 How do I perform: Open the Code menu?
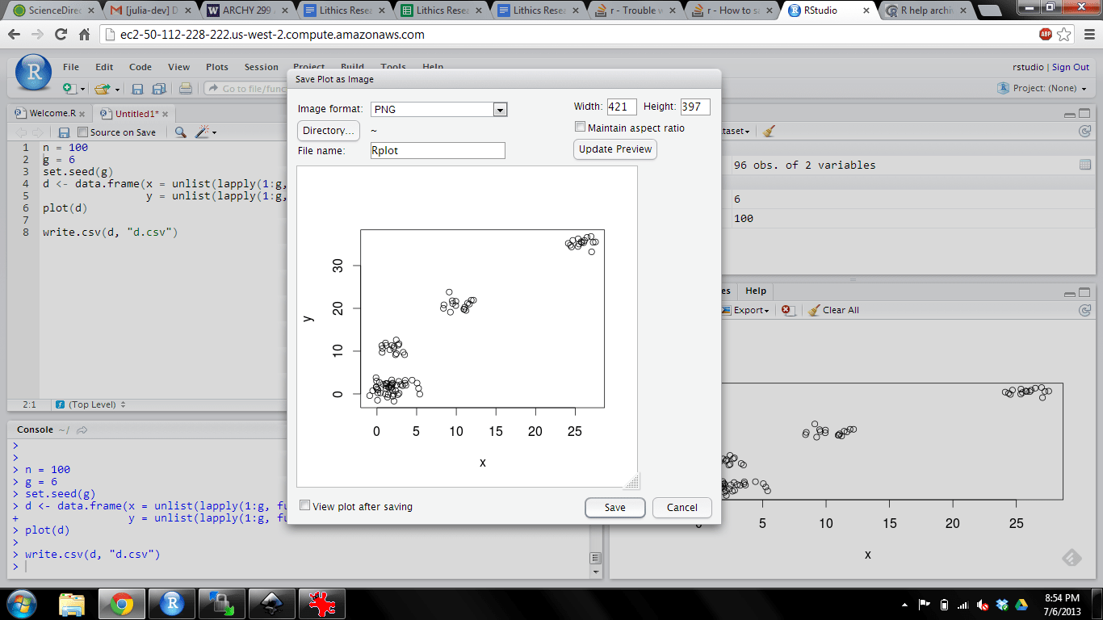coord(140,67)
